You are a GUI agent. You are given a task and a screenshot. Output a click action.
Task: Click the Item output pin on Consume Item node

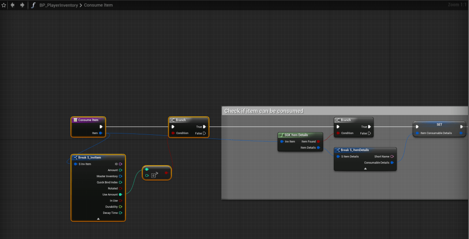[100, 133]
